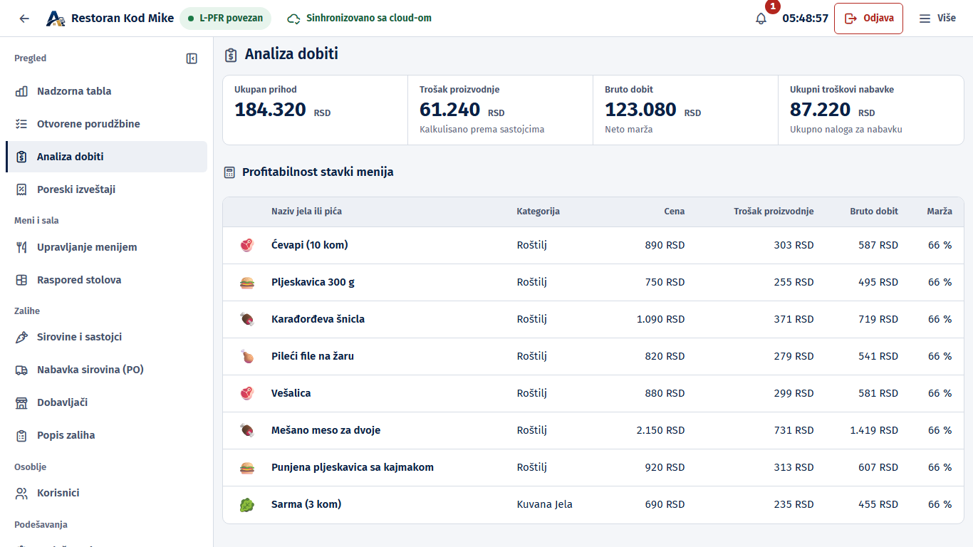Open Raspored stolova page
The width and height of the screenshot is (973, 547).
pyautogui.click(x=106, y=280)
